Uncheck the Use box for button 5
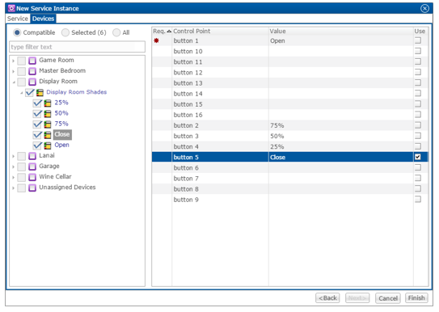 418,157
